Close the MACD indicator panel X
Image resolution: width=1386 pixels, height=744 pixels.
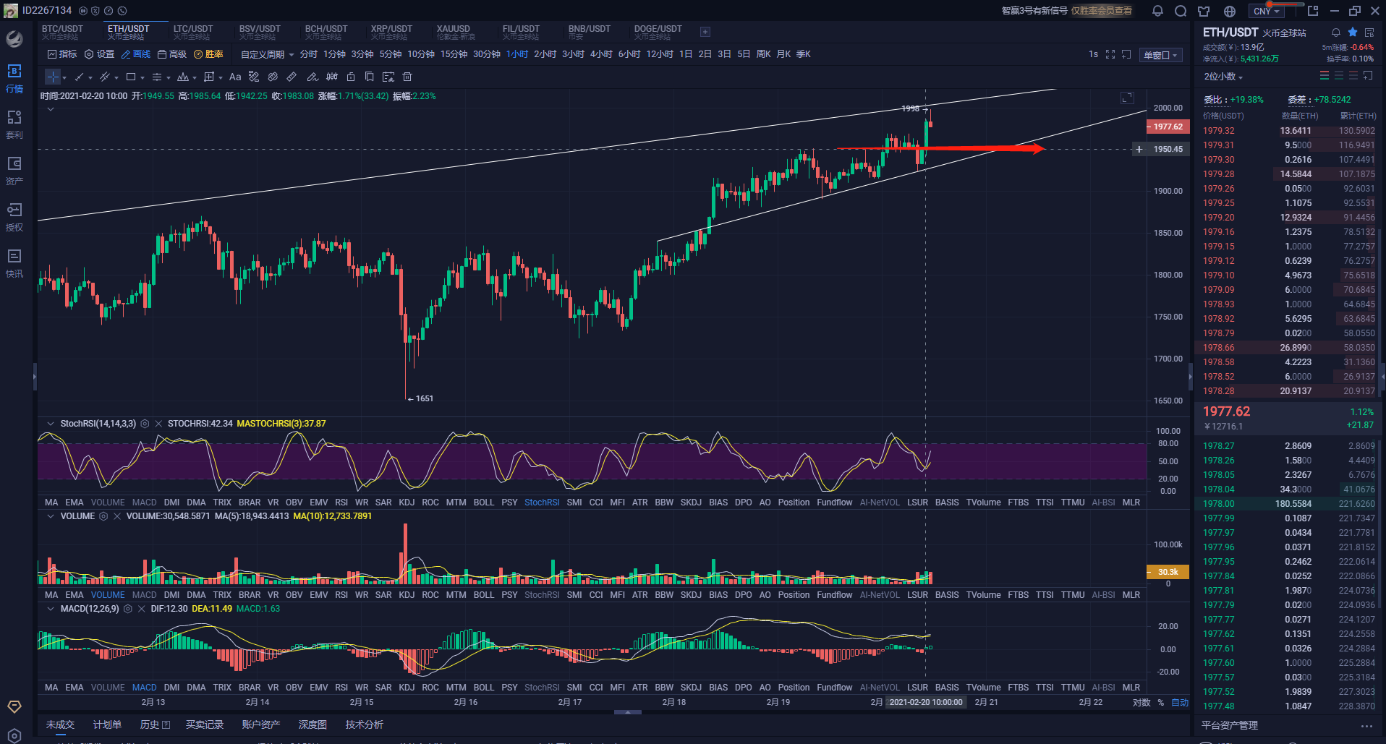click(141, 609)
